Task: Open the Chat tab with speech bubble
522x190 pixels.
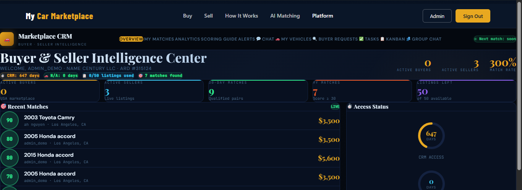Action: click(x=265, y=39)
